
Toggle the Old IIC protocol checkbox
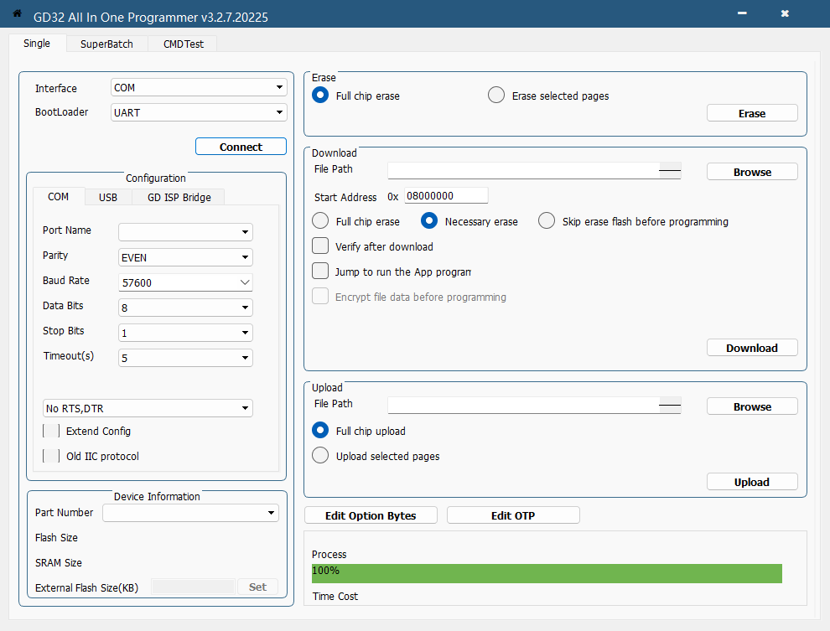(x=51, y=456)
